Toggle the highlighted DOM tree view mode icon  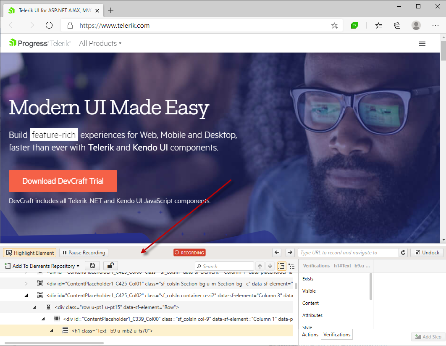coord(281,266)
